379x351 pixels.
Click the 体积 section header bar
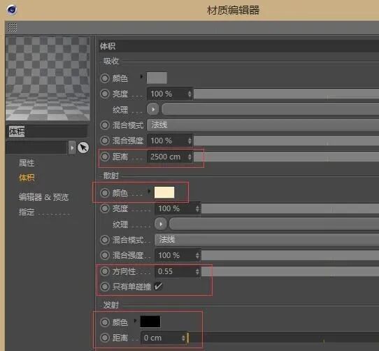pos(239,46)
